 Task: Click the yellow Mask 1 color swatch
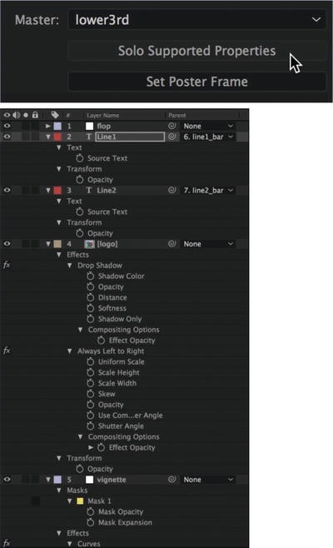(80, 501)
